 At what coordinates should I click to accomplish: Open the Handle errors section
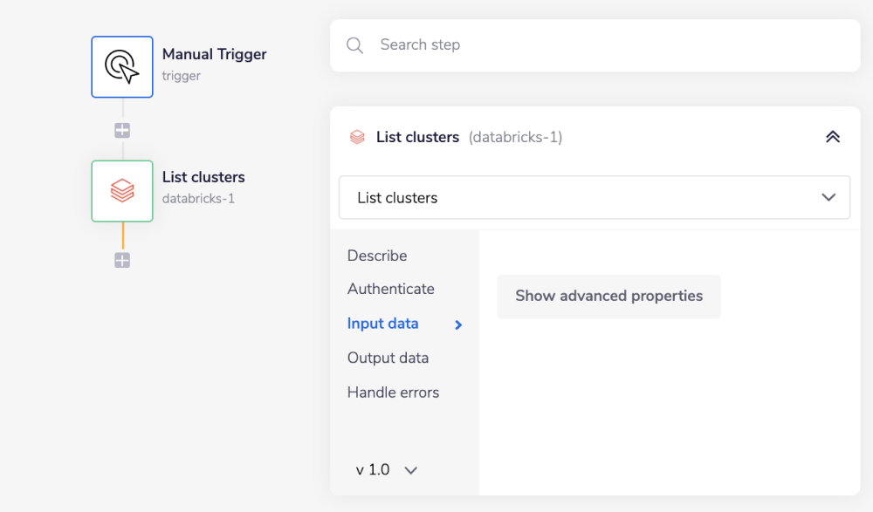(393, 392)
